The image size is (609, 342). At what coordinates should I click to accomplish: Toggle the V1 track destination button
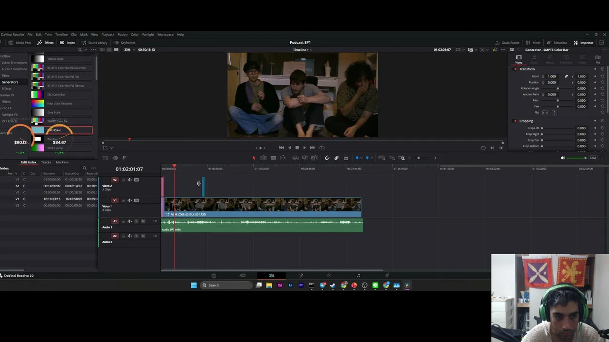tap(115, 200)
